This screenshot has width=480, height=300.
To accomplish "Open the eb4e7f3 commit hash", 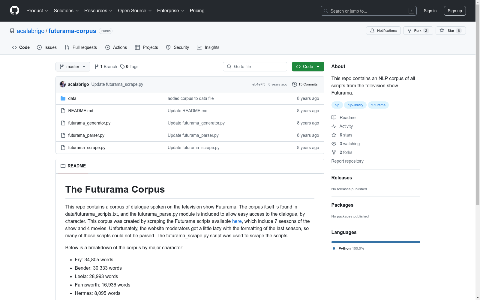I will 259,84.
